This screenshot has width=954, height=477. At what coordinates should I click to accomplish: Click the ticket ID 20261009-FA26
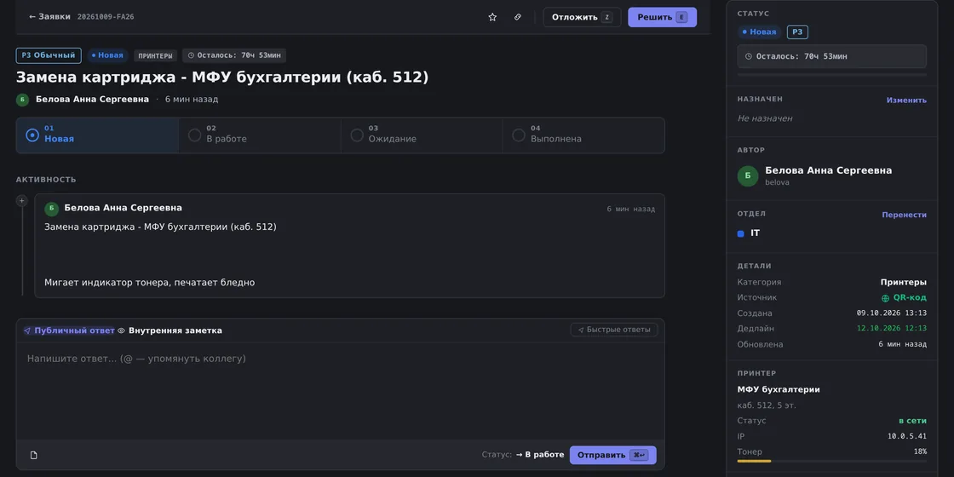106,17
